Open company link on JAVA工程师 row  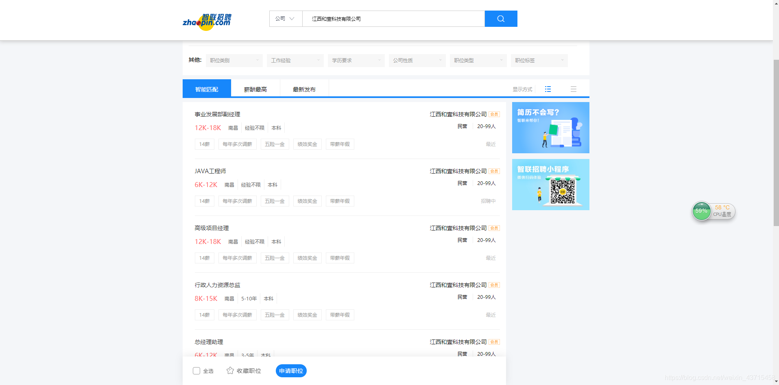click(x=458, y=171)
